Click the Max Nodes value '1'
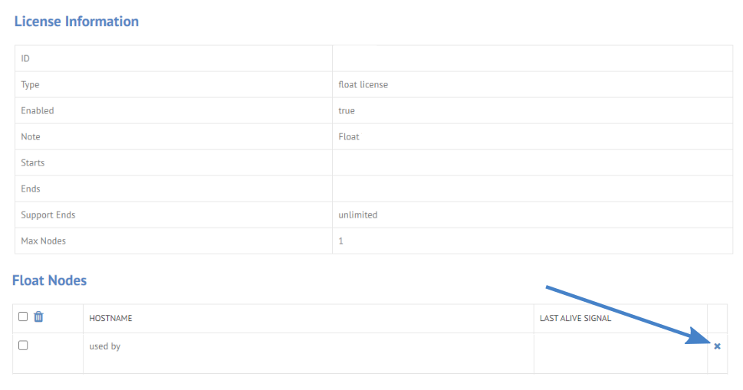The image size is (743, 390). tap(341, 241)
